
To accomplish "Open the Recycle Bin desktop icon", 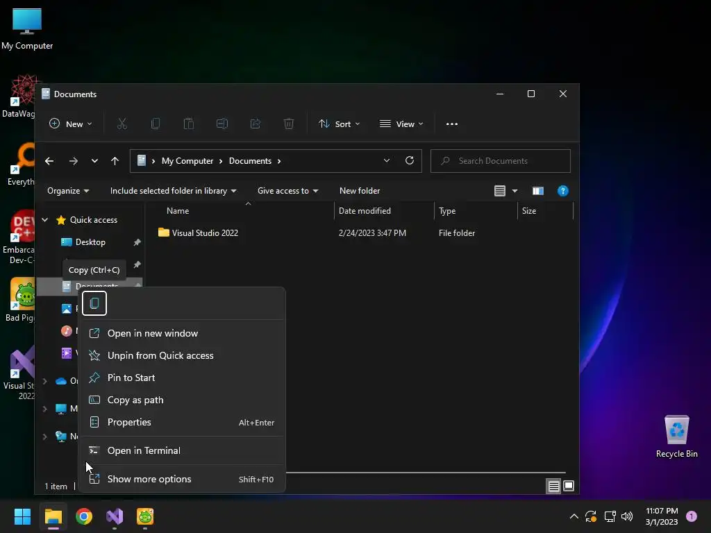I will click(x=676, y=437).
